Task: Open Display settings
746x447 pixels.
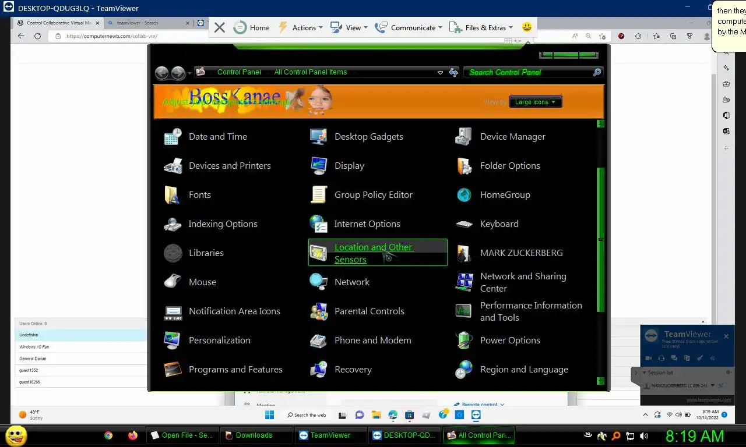Action: tap(337, 166)
